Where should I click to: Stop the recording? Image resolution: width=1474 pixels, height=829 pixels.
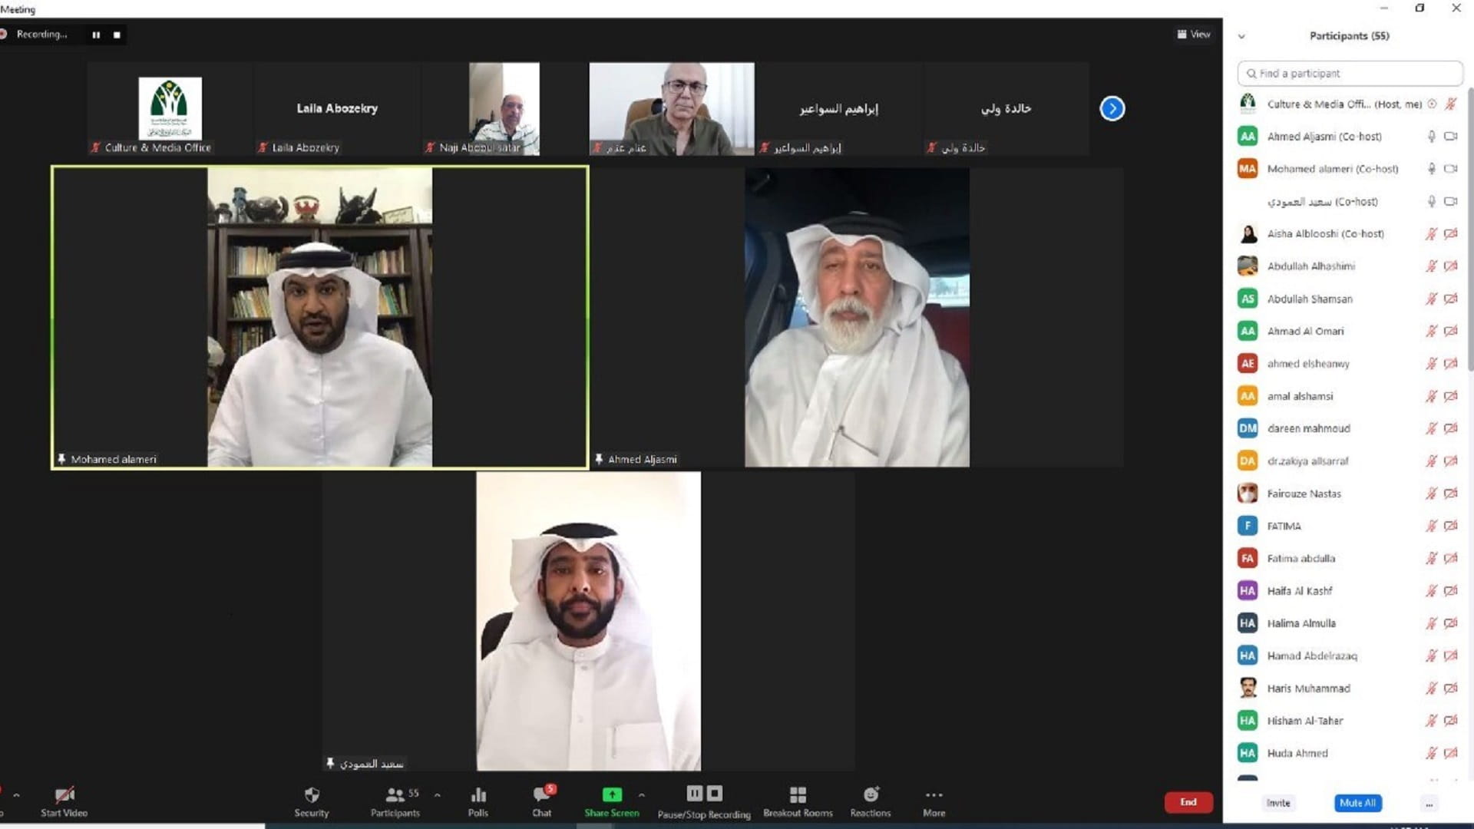coord(117,35)
